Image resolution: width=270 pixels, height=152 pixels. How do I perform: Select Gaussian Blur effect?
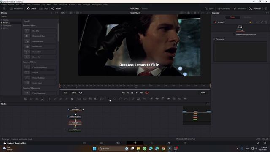[40, 41]
